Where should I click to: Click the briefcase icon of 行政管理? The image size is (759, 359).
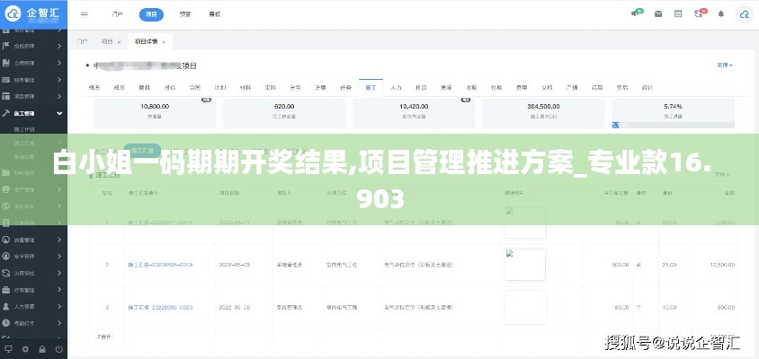pyautogui.click(x=6, y=290)
